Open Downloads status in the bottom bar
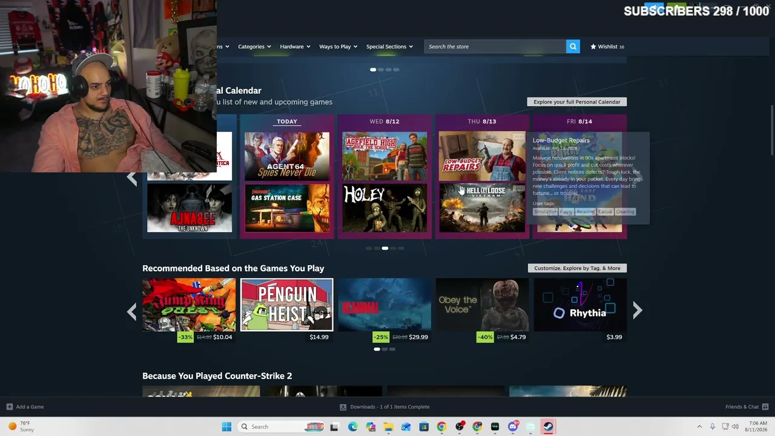This screenshot has width=775, height=436. (x=384, y=407)
